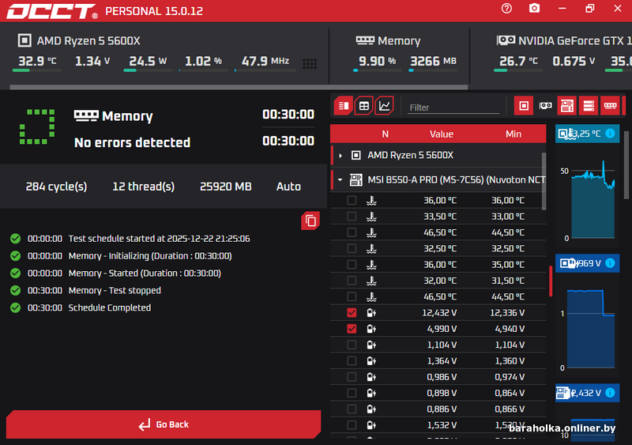The height and width of the screenshot is (445, 632).
Task: Toggle the GPU sensor filter icon
Action: point(545,106)
